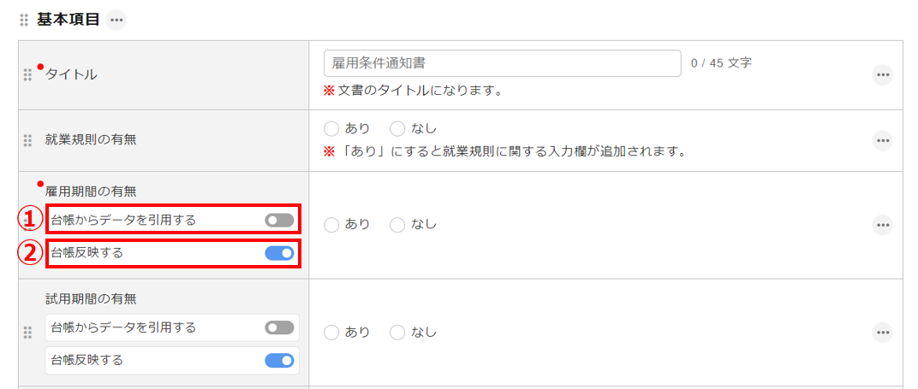The height and width of the screenshot is (389, 918).
Task: Click the drag handle of タイトル row
Action: click(x=27, y=75)
